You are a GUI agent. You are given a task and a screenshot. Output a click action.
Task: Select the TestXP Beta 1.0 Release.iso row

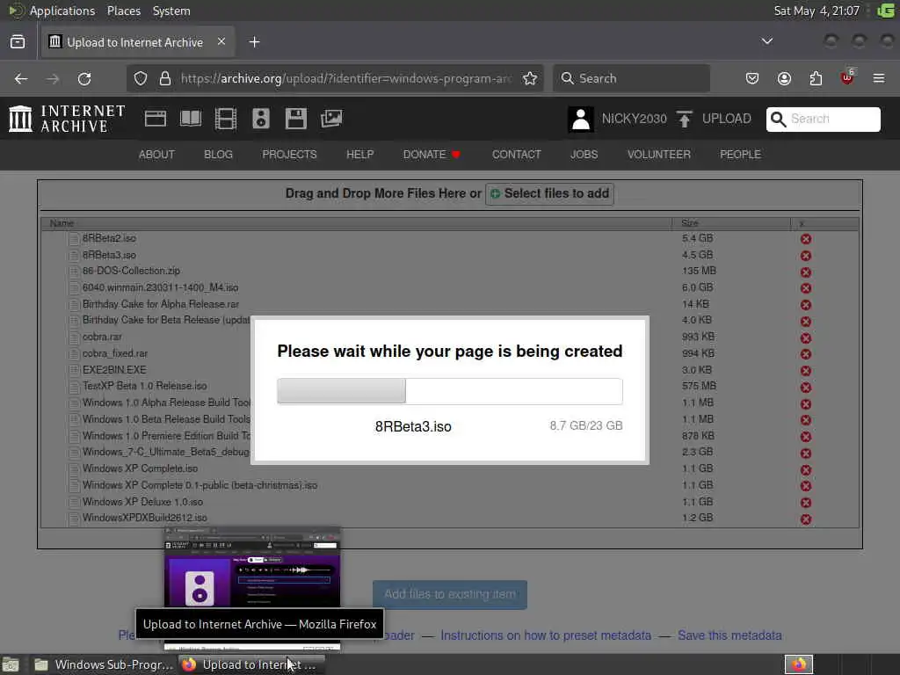(x=450, y=387)
